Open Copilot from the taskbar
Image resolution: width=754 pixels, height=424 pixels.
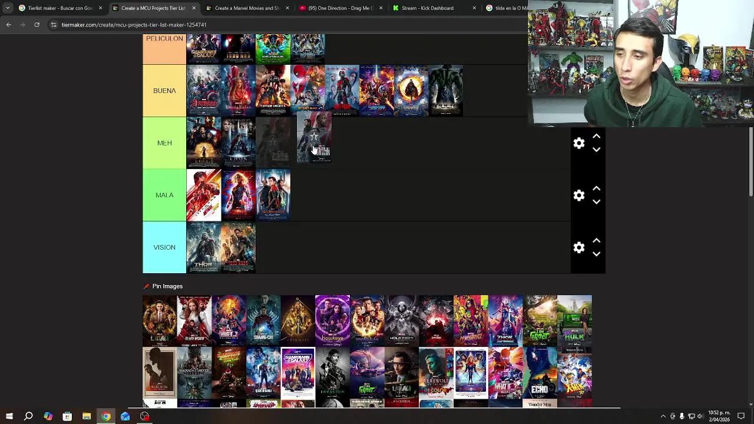click(48, 416)
